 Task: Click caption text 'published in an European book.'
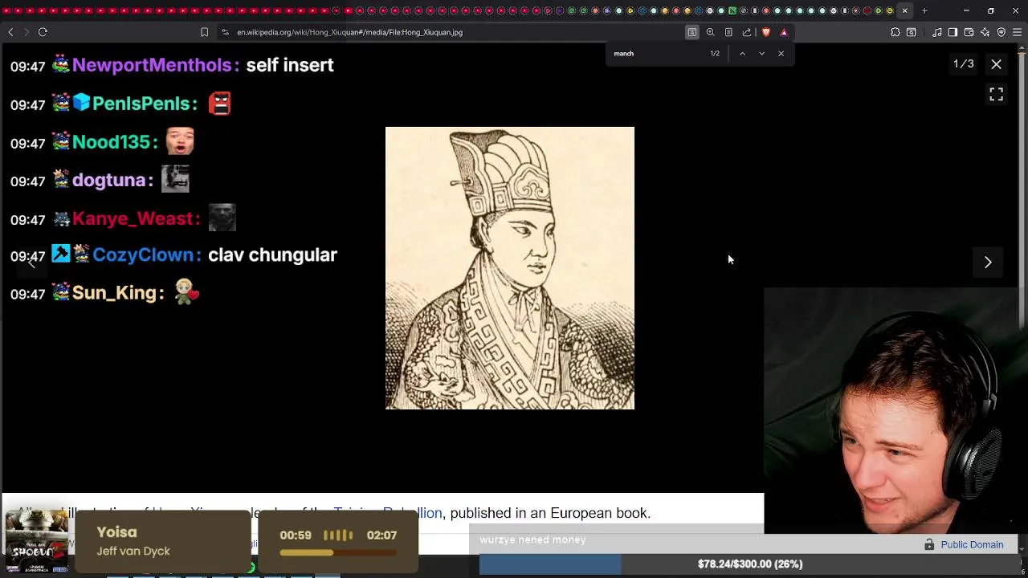[550, 513]
